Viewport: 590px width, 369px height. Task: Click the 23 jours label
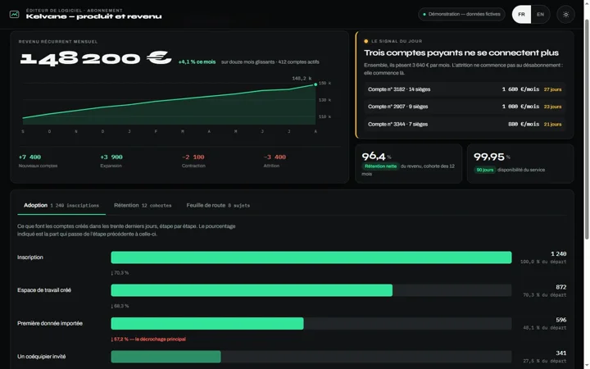(553, 107)
